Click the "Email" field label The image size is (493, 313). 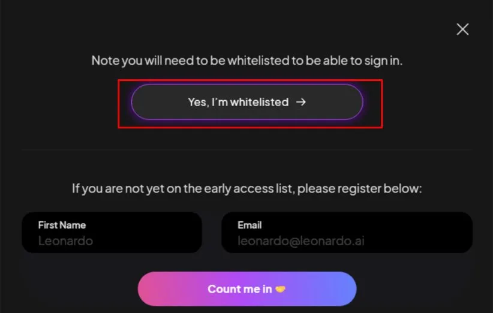tap(249, 225)
